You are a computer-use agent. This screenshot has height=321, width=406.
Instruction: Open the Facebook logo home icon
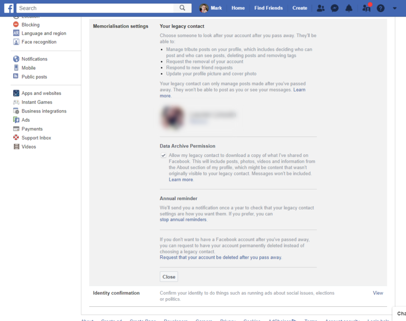coord(9,8)
